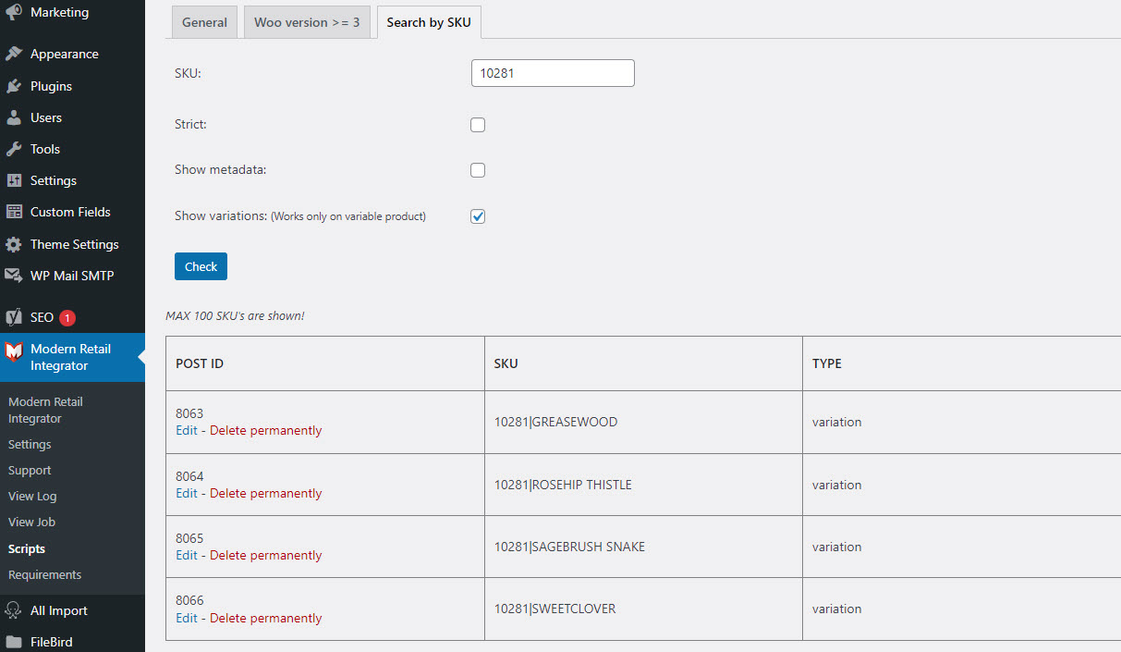
Task: Click the Users person icon
Action: coord(14,117)
